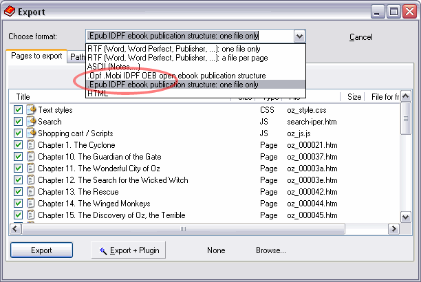Image resolution: width=421 pixels, height=282 pixels.
Task: Click the page icon for Chapter 15
Action: (x=31, y=215)
